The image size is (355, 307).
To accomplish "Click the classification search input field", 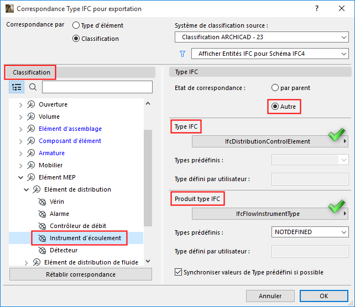I will 97,87.
